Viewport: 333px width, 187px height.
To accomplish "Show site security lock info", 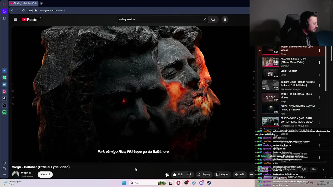I will [36, 10].
